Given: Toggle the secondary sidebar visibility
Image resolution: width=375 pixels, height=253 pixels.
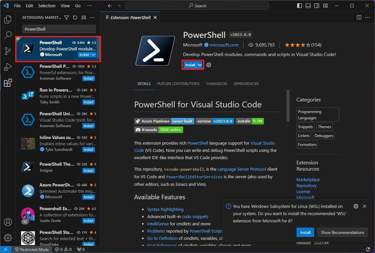Looking at the screenshot, I should click(316, 5).
